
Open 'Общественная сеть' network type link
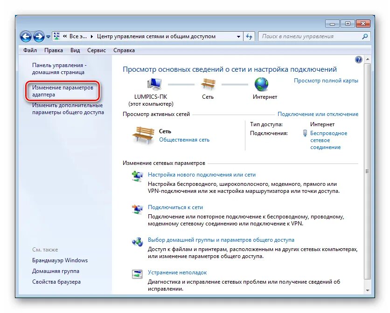(184, 140)
